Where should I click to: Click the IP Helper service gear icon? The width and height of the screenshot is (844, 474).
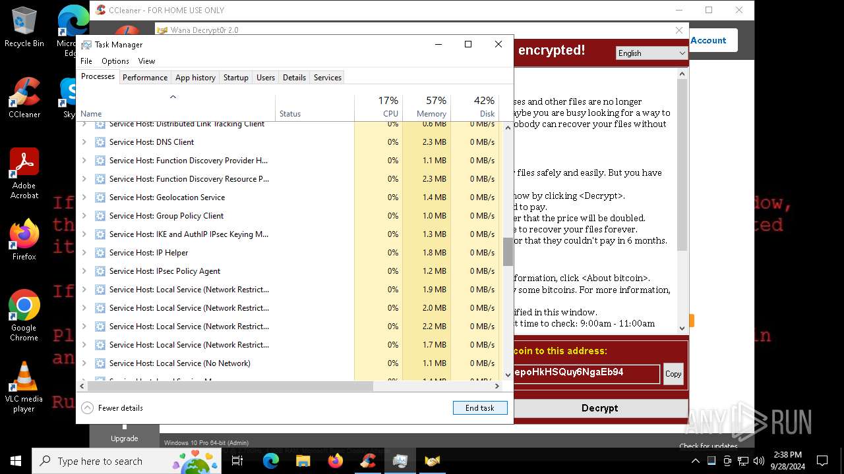(x=100, y=253)
